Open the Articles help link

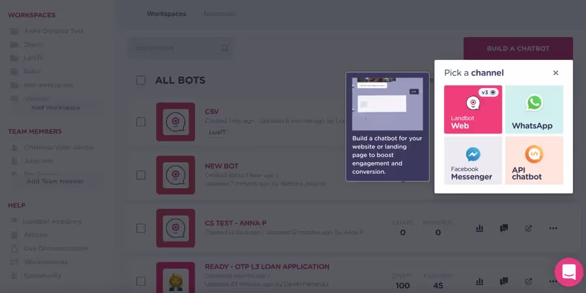click(x=36, y=234)
